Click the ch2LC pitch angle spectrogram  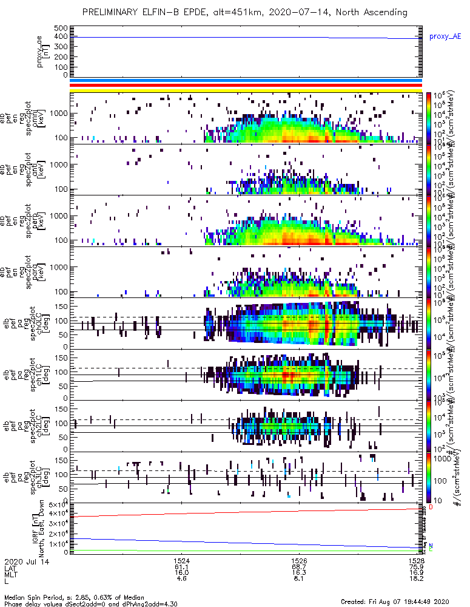tap(246, 426)
